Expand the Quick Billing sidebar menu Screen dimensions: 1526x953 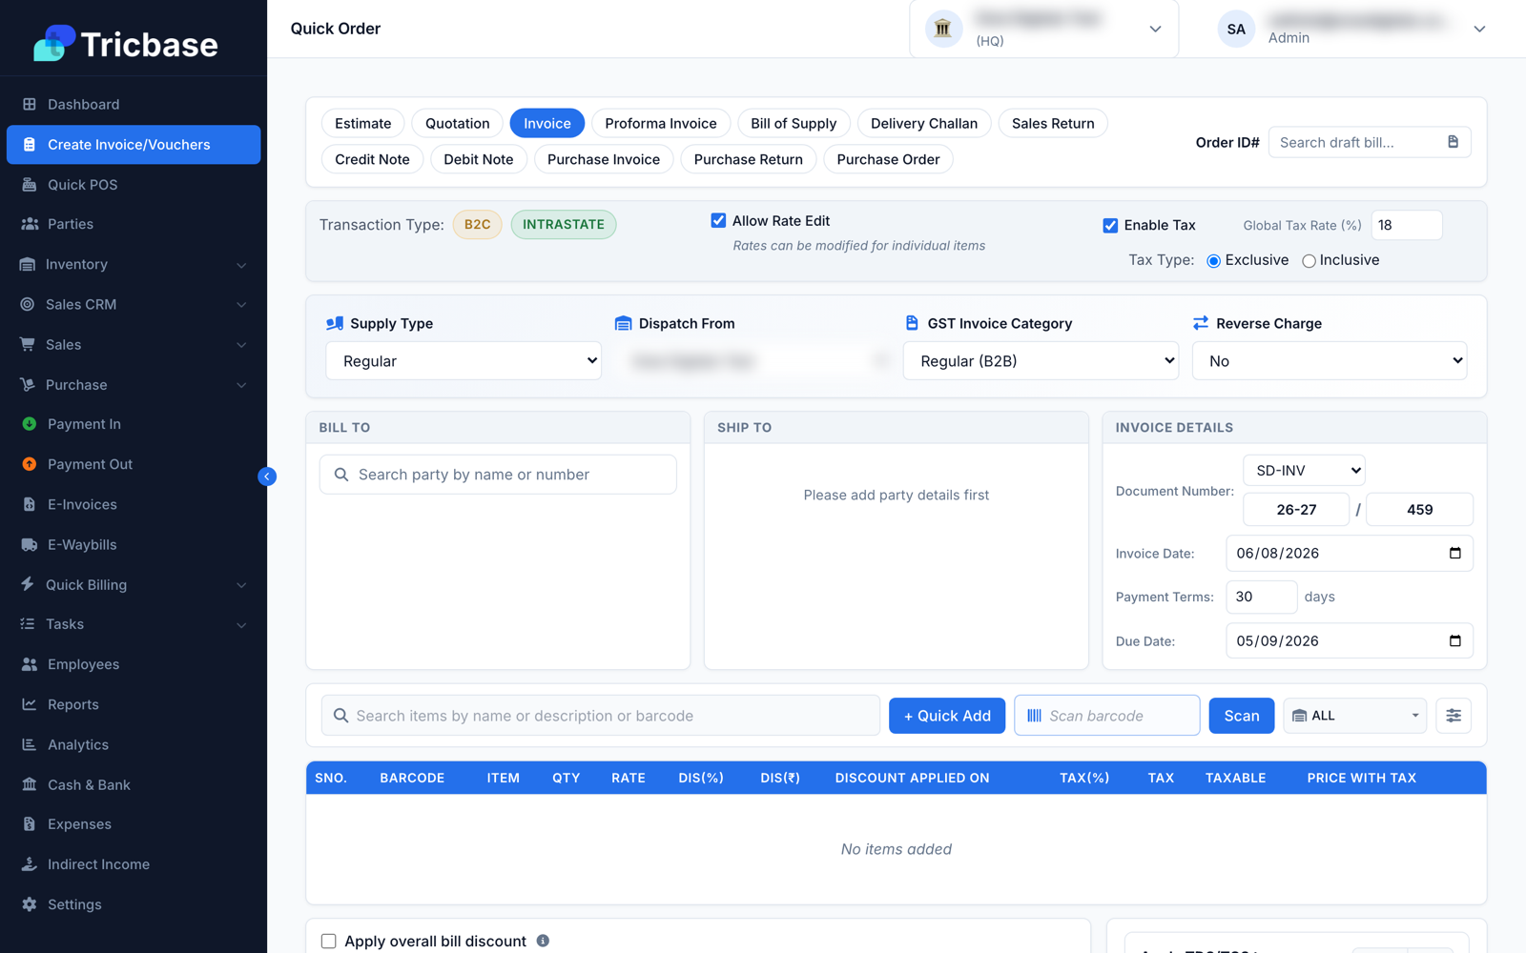point(134,584)
